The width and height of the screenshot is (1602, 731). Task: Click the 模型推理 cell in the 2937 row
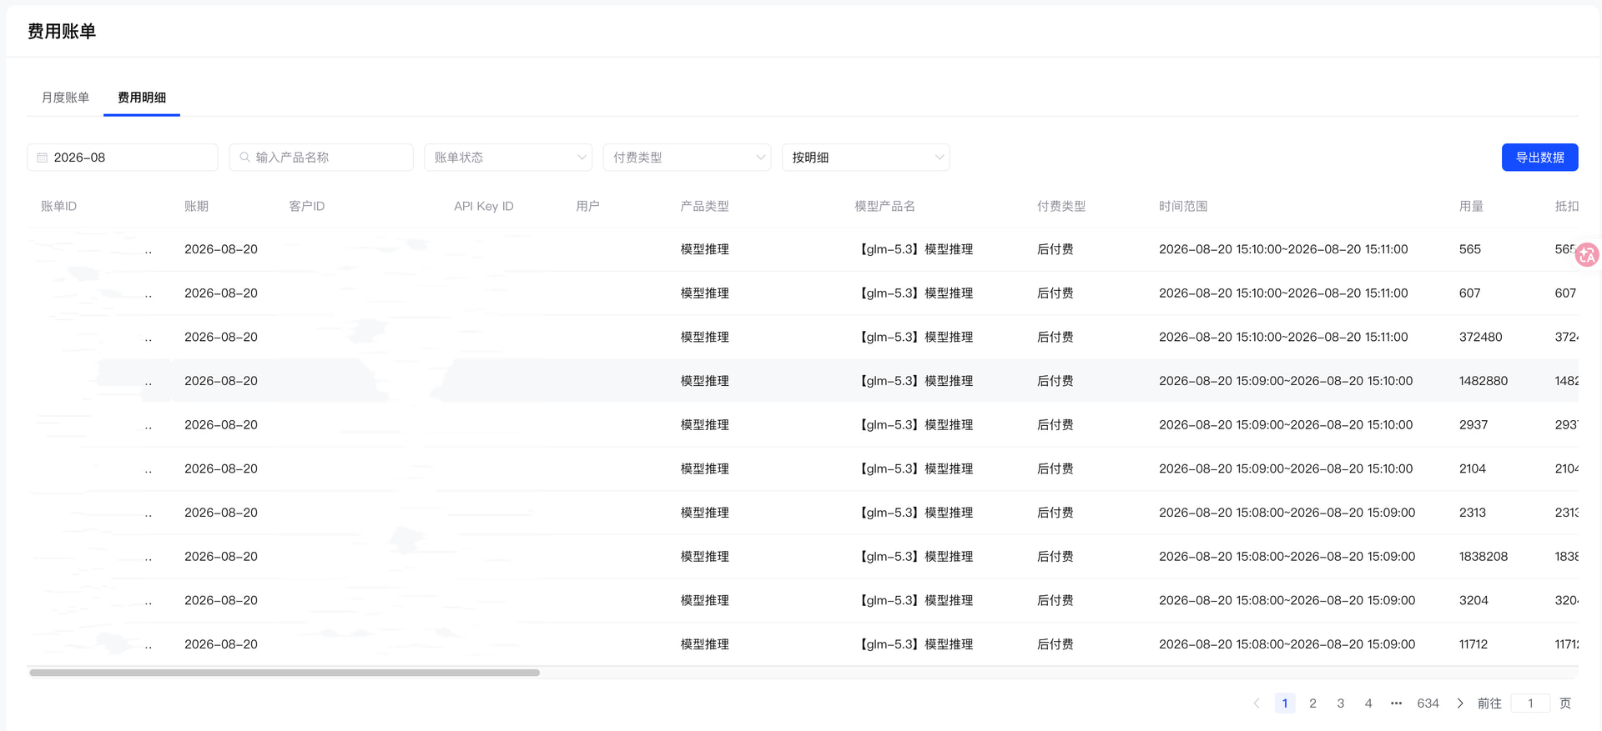(704, 425)
